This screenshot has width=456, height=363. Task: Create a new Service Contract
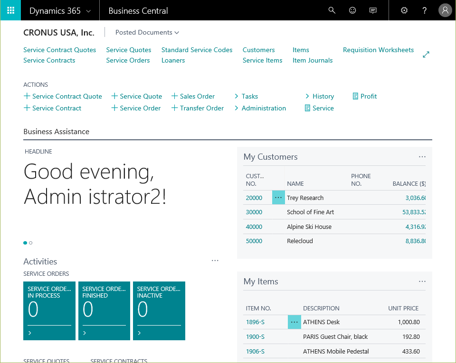52,108
